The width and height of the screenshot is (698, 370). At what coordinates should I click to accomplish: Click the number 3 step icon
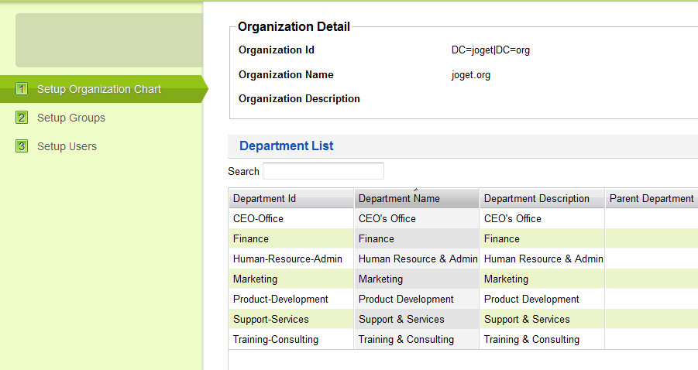22,146
